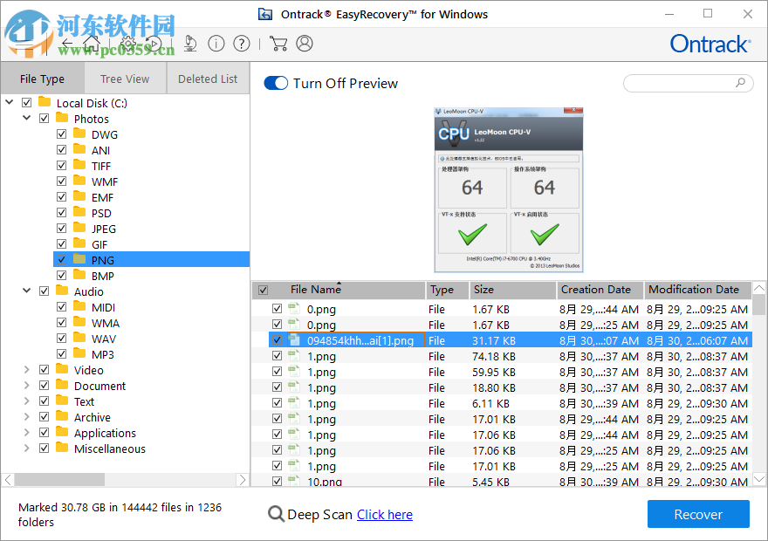Switch to the Tree View tab
This screenshot has height=541, width=768.
(125, 78)
